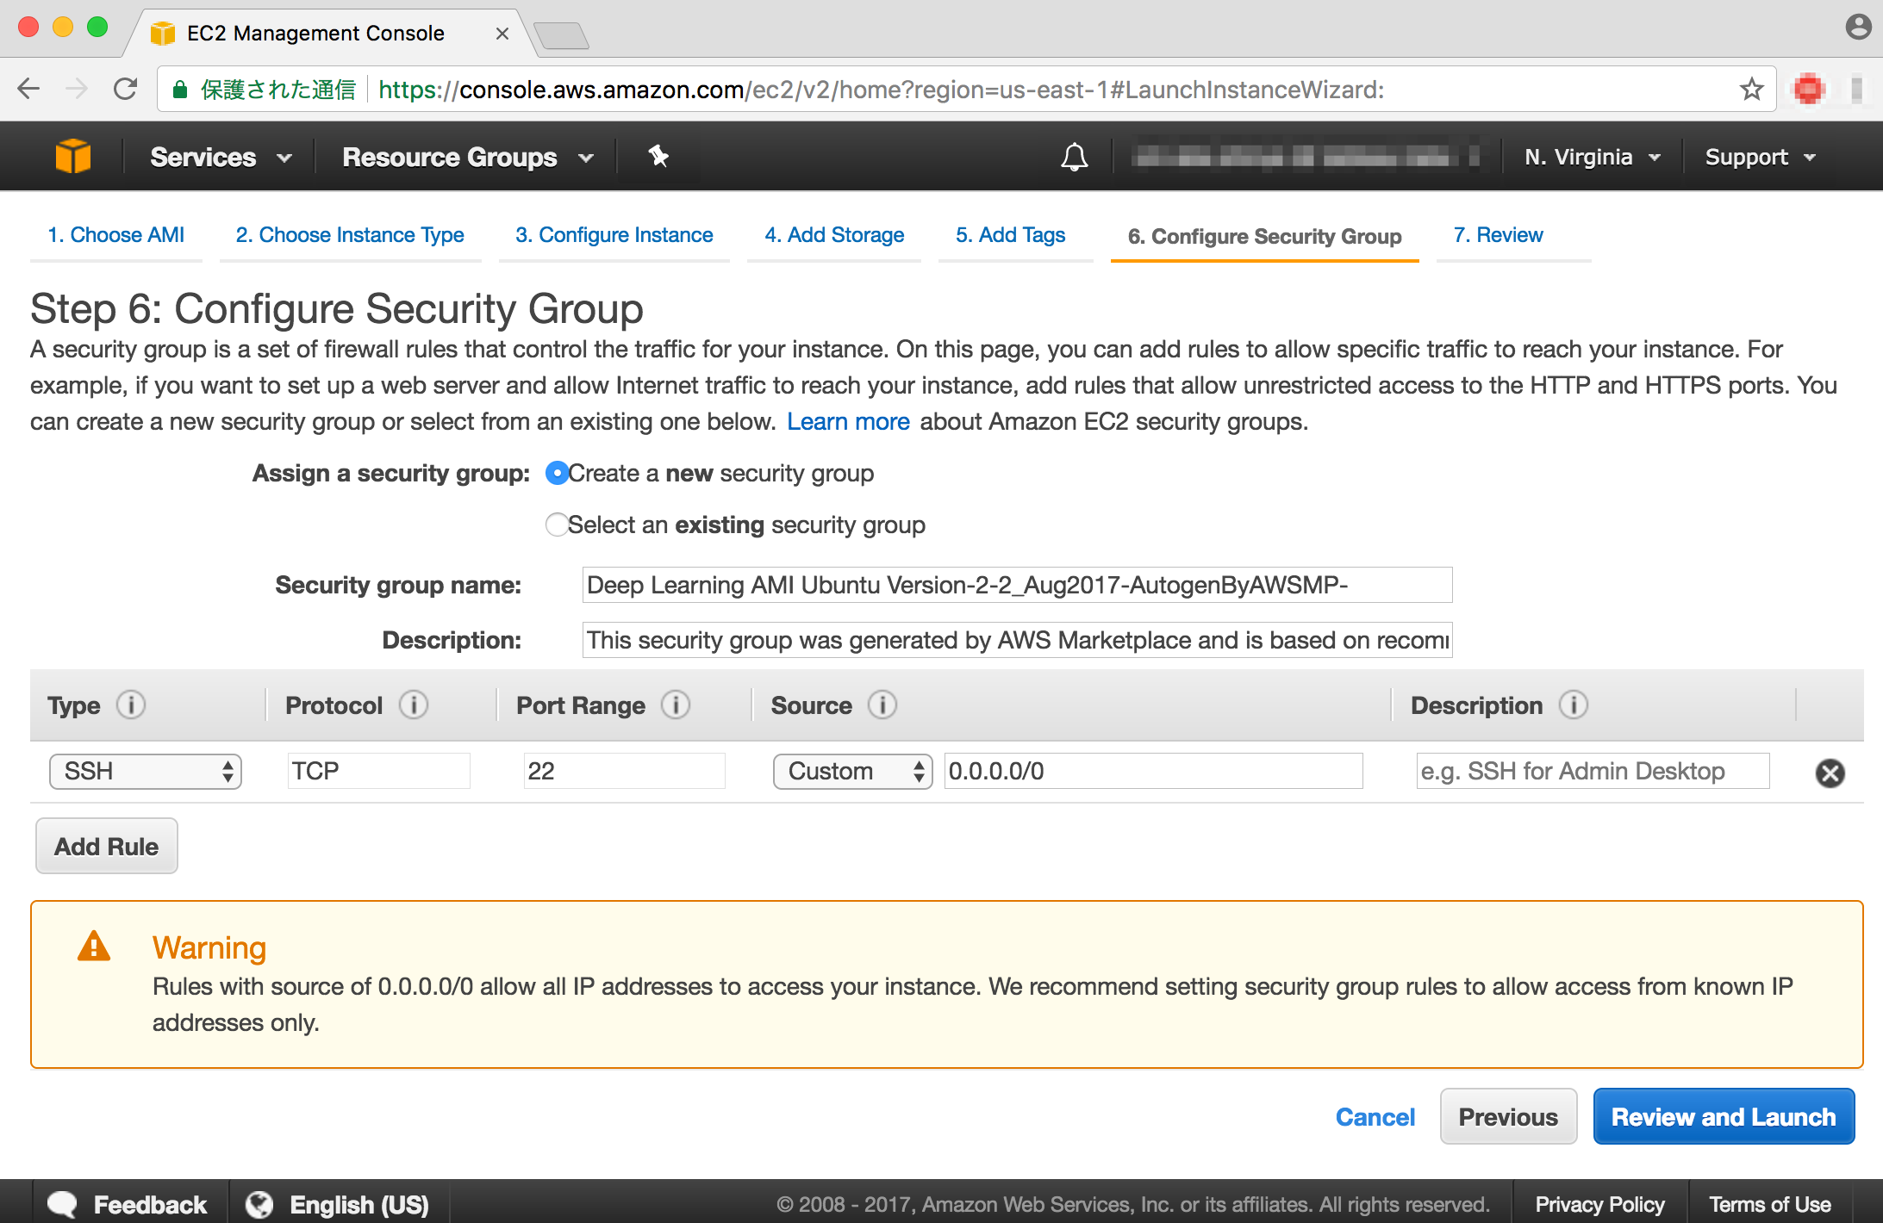Bookmark this page with the star

(x=1751, y=89)
